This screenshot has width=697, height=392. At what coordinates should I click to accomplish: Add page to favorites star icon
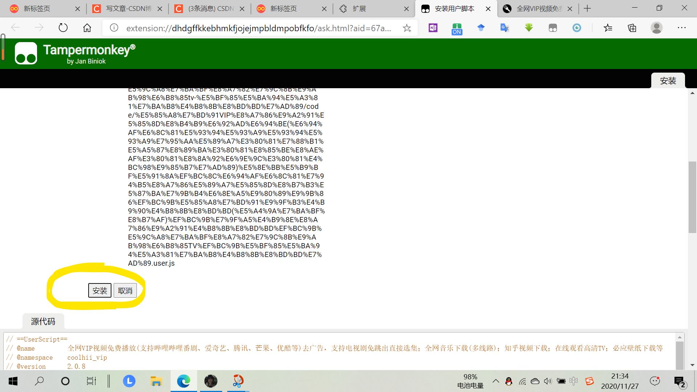[x=407, y=28]
